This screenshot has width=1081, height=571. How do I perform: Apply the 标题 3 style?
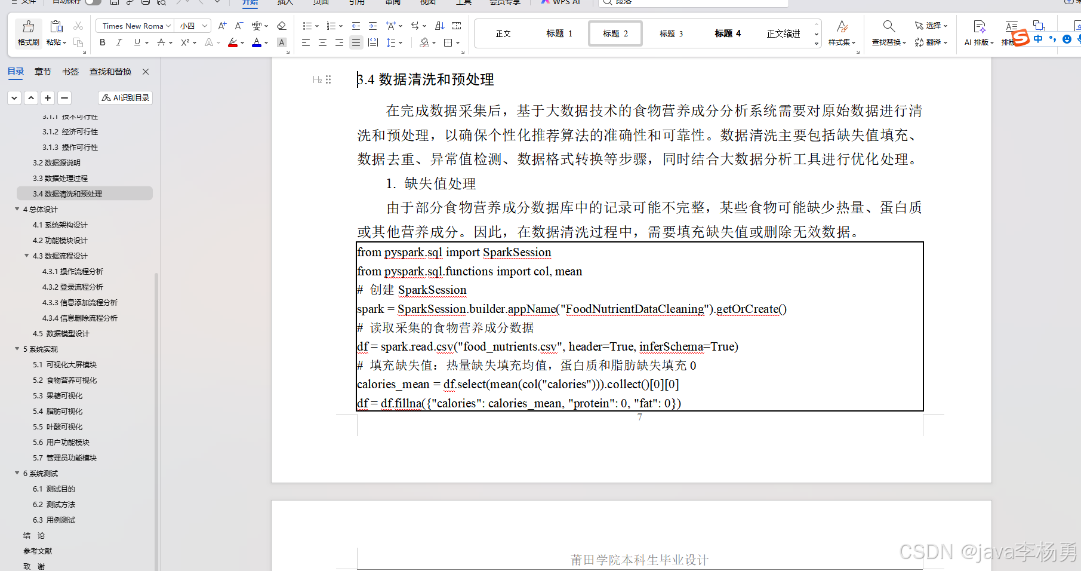(672, 33)
